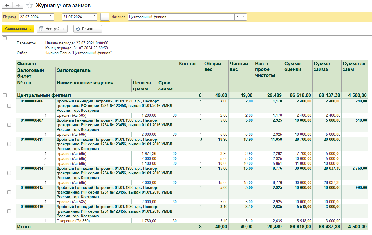Click the price cell 1 780,00
This screenshot has height=235, width=372.
[x=144, y=221]
